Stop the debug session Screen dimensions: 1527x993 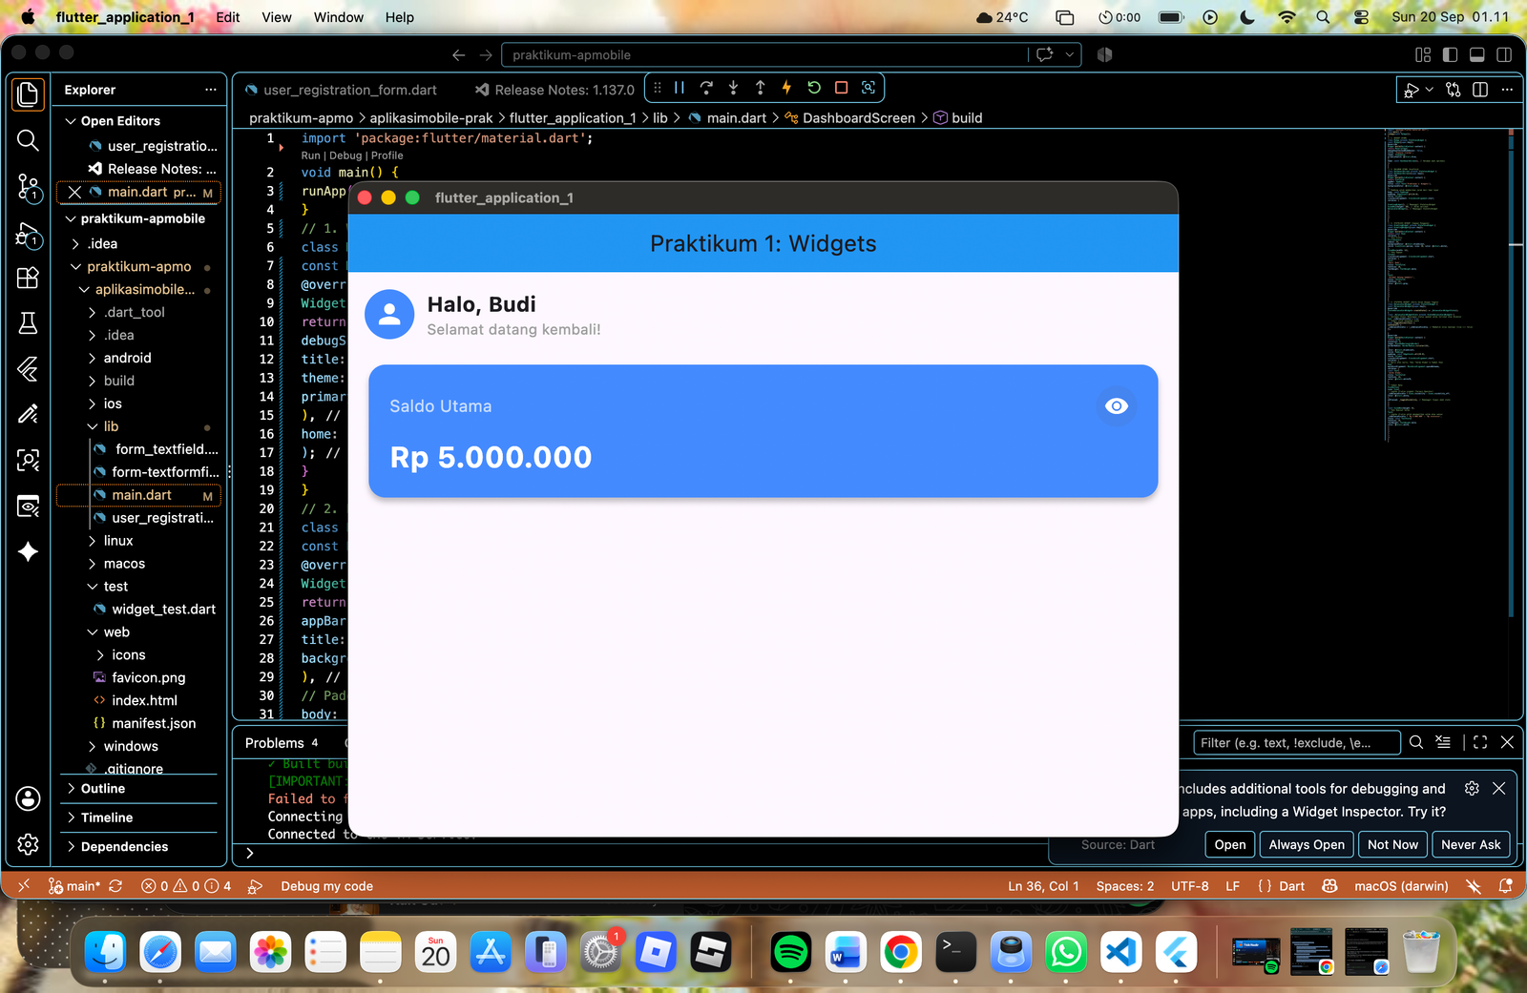click(841, 88)
